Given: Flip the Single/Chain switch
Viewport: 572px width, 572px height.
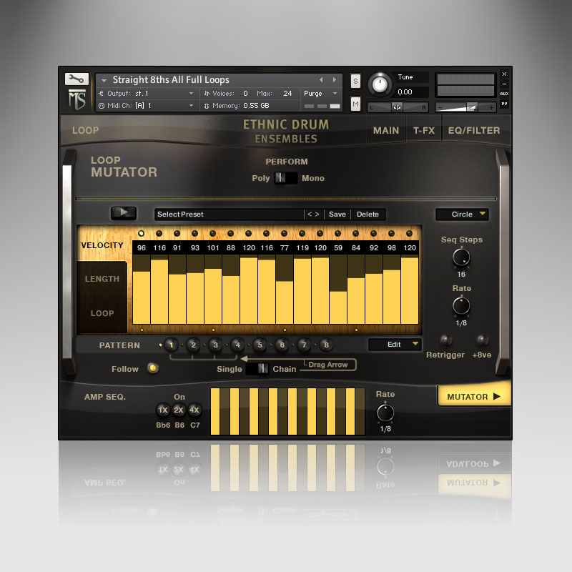Looking at the screenshot, I should pyautogui.click(x=257, y=369).
